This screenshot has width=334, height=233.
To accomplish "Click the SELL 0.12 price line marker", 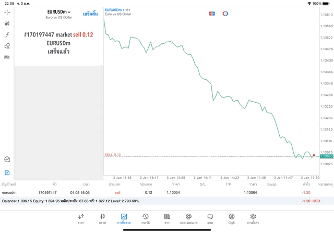I will pos(113,155).
